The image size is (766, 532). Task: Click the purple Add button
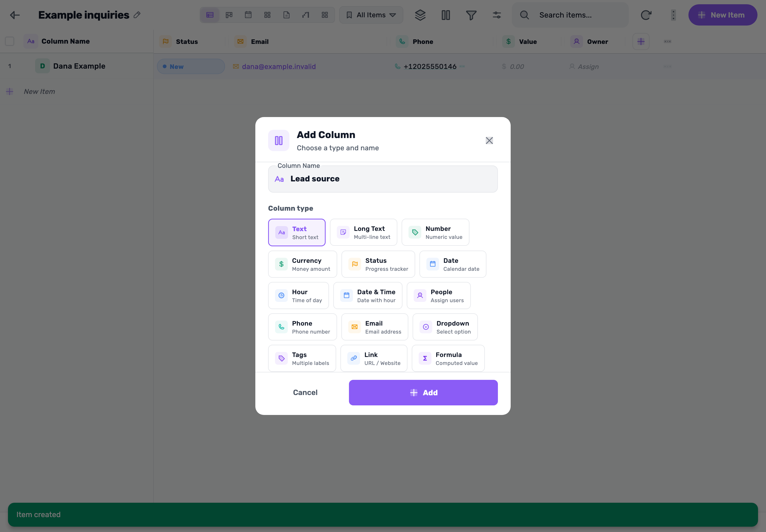click(x=423, y=393)
